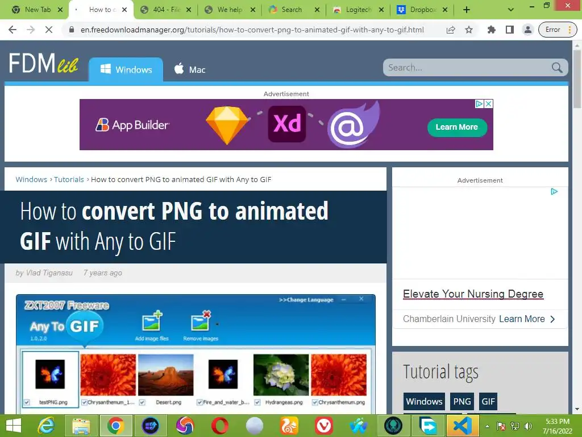Open the Chrome profile avatar
582x437 pixels.
click(x=527, y=30)
